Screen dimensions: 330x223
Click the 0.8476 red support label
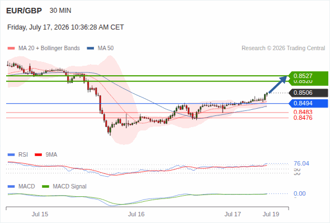pos(303,118)
